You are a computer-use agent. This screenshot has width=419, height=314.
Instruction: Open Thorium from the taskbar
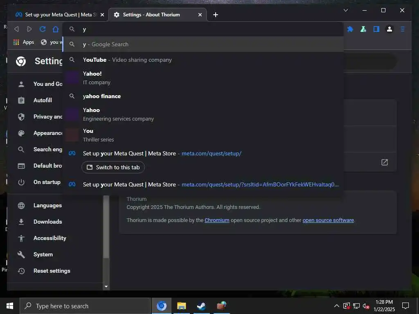(161, 306)
